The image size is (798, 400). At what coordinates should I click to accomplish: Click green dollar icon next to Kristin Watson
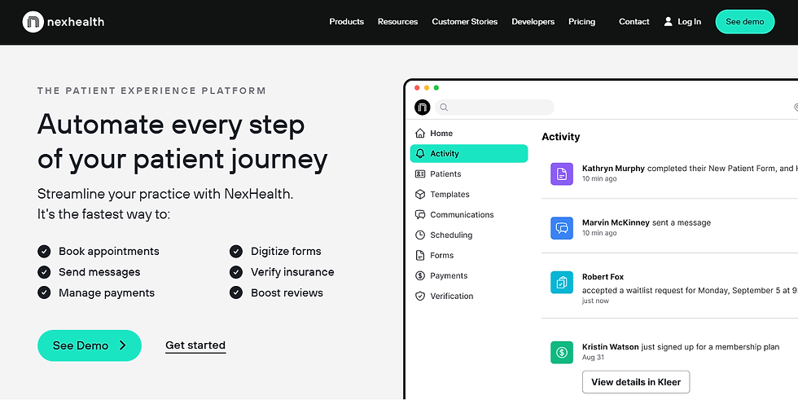[x=562, y=352]
